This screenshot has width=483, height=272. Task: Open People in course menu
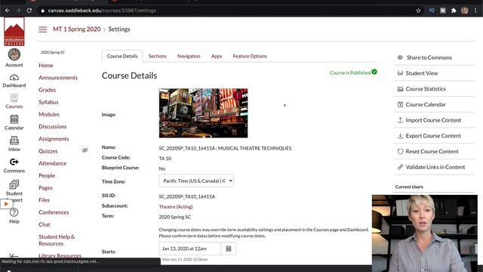(x=47, y=175)
